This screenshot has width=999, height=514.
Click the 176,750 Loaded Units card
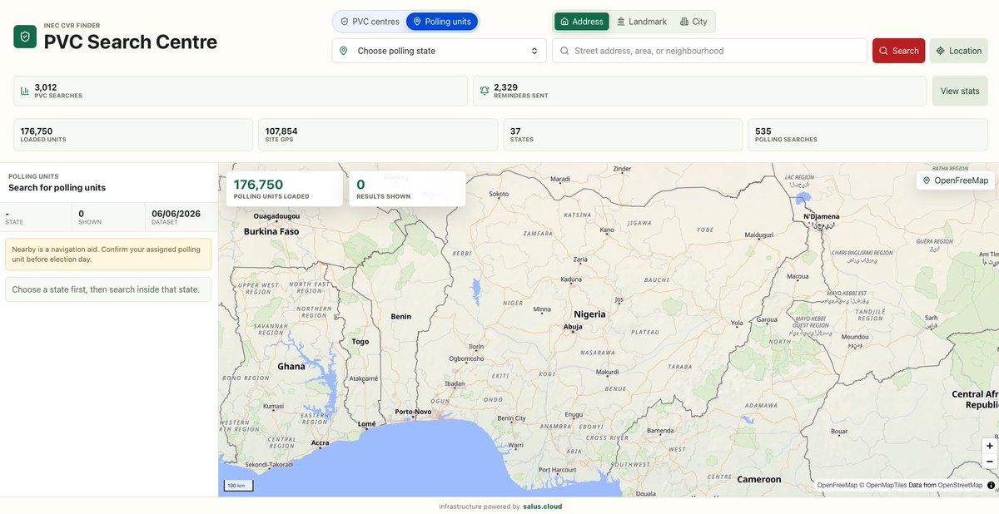(x=133, y=135)
